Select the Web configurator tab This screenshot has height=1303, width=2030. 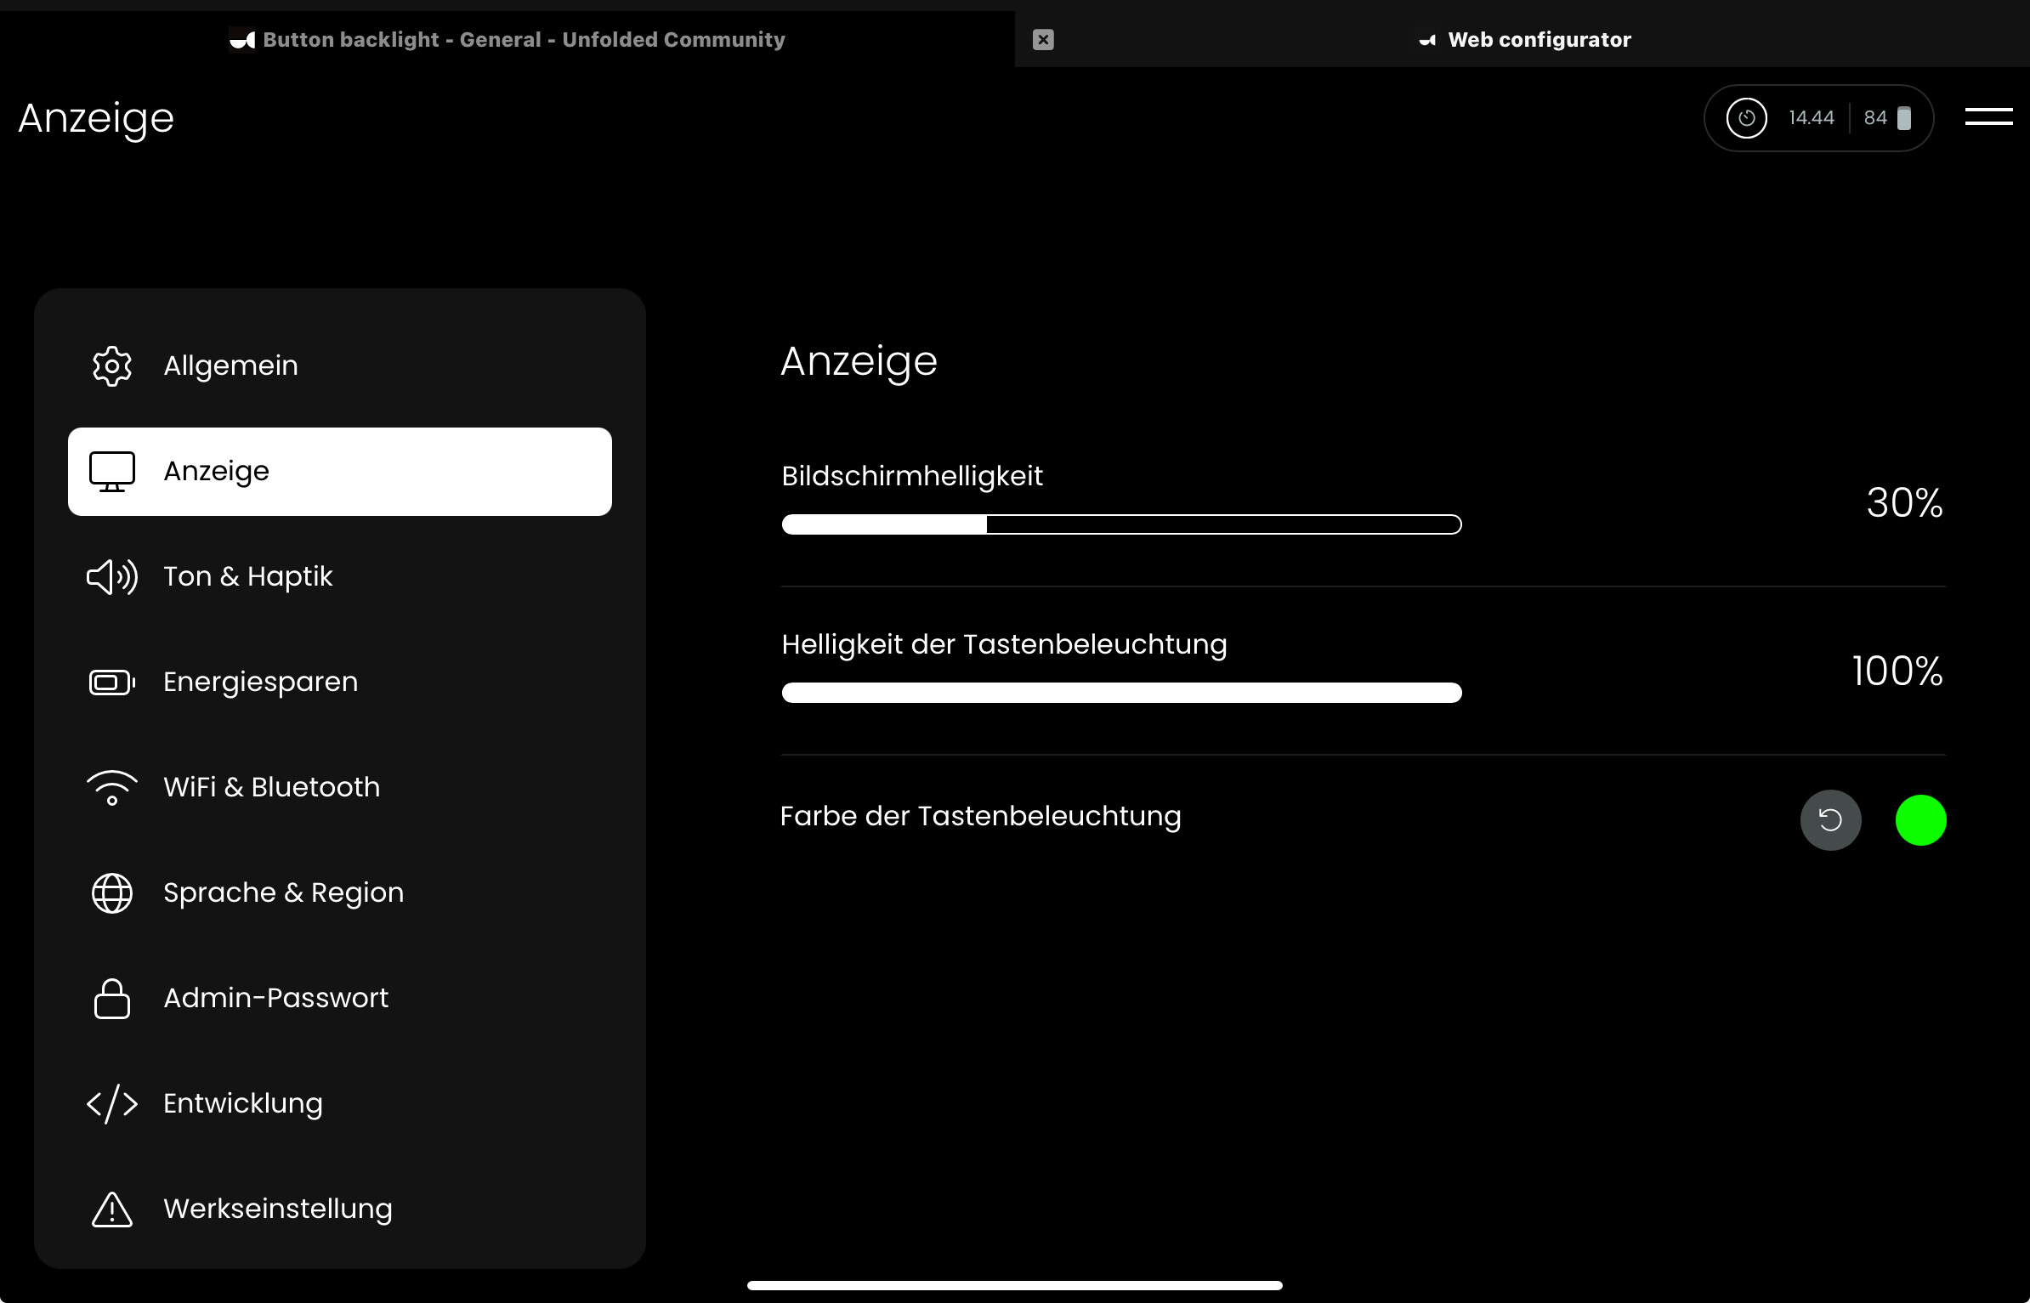[x=1539, y=40]
